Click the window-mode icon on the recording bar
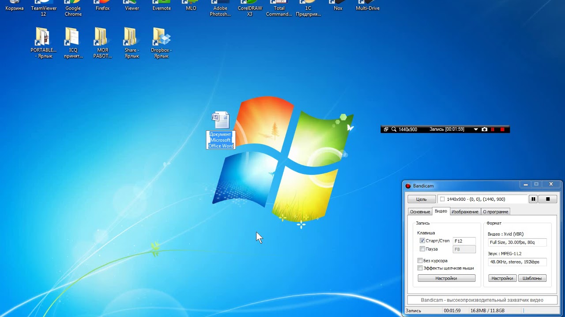Image resolution: width=565 pixels, height=317 pixels. coord(386,129)
